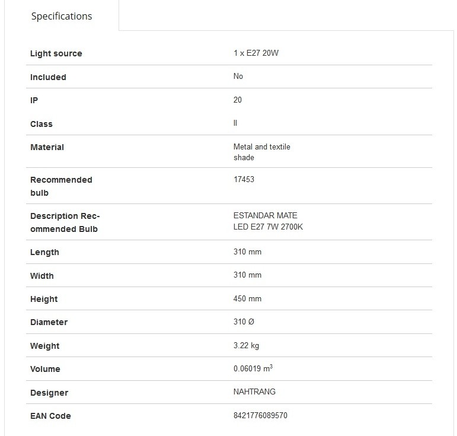This screenshot has width=457, height=436.
Task: Select the Width row label
Action: click(x=42, y=276)
